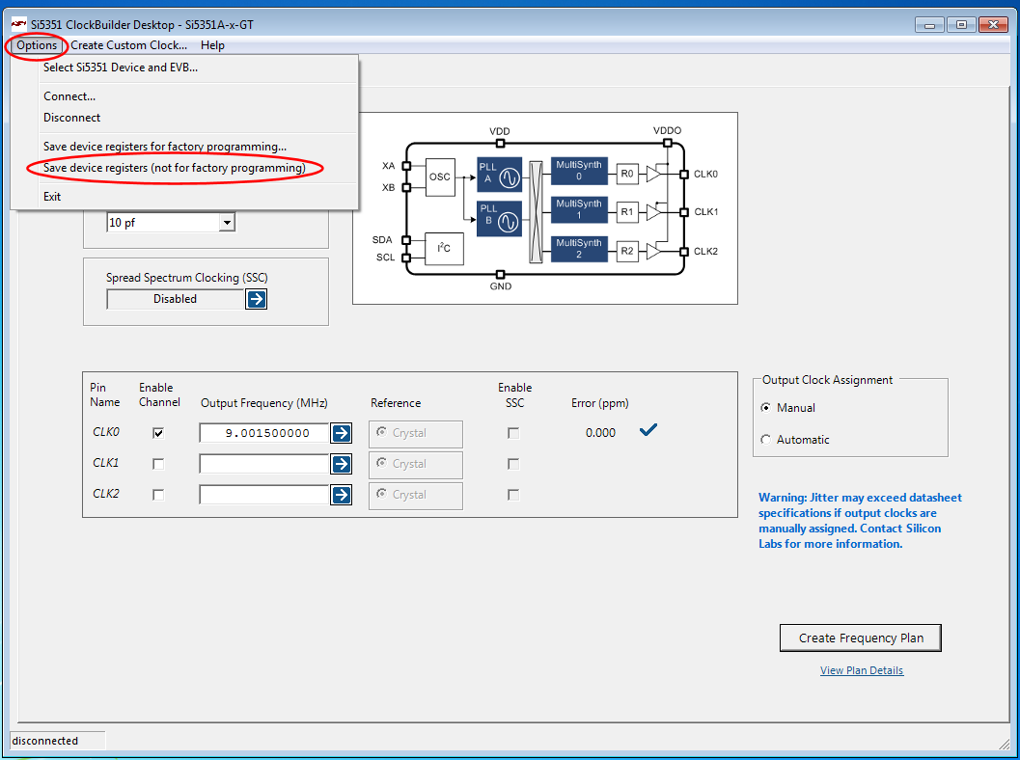Image resolution: width=1020 pixels, height=760 pixels.
Task: Click the blue arrow beside Spread Spectrum Clocking
Action: (256, 299)
